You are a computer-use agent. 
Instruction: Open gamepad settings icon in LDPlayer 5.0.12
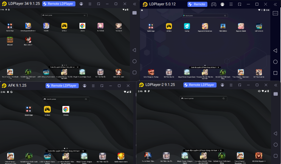[213, 4]
